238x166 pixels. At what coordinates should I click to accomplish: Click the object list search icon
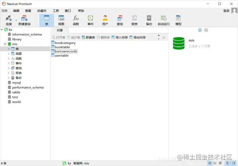click(164, 37)
